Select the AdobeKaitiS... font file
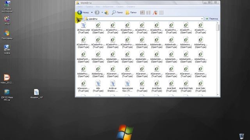This screenshot has height=140, width=250. 186,57
